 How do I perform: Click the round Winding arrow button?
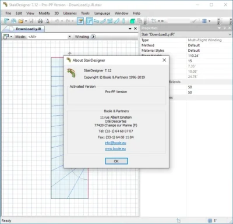click(93, 37)
